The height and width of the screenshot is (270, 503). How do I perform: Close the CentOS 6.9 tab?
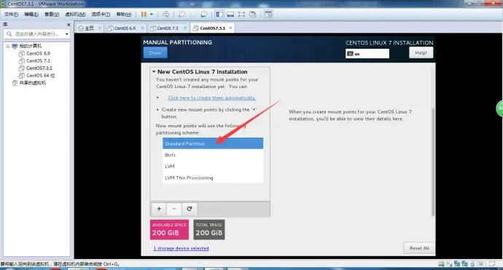(x=142, y=28)
